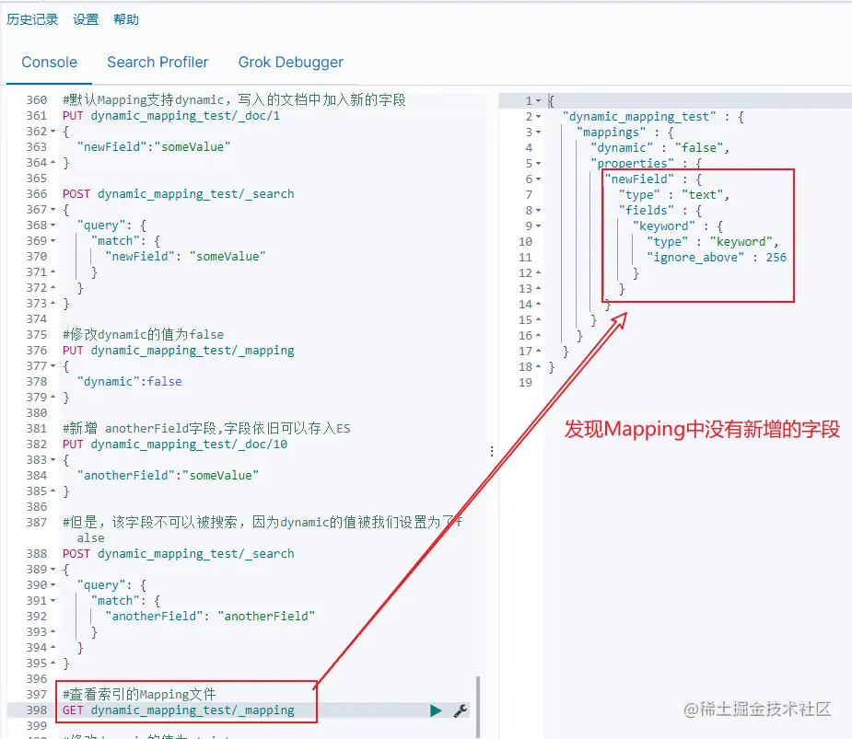Click "anotherField":"someValue" on line 384
852x739 pixels.
click(x=168, y=476)
